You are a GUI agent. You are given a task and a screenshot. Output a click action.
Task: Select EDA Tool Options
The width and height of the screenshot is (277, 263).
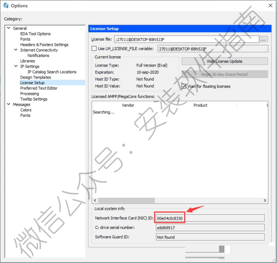35,34
